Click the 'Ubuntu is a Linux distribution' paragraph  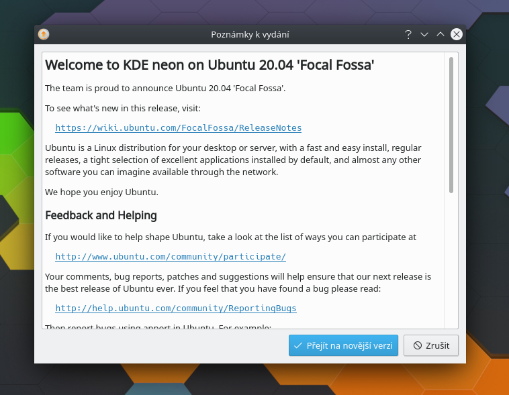(x=233, y=160)
